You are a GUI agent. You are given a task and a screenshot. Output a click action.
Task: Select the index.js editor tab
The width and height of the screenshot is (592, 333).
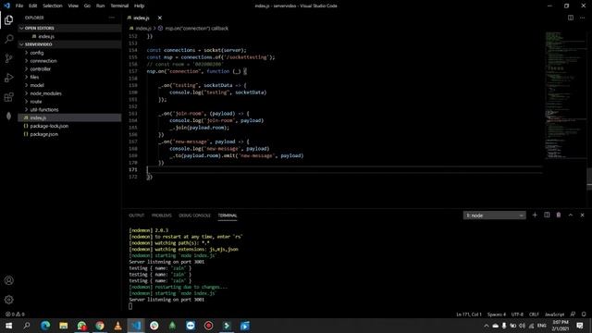coord(142,18)
